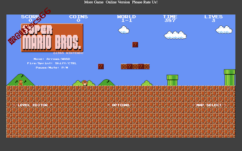Click the COINS counter
The image size is (242, 151).
tap(78, 18)
